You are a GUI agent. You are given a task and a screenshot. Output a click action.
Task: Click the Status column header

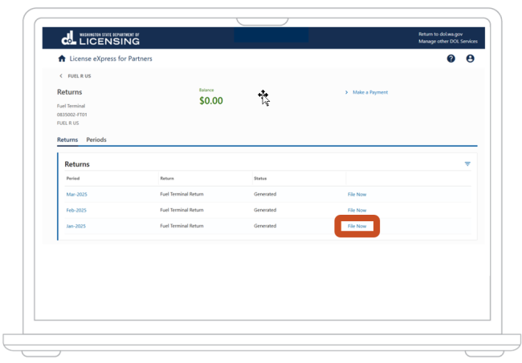(x=260, y=179)
